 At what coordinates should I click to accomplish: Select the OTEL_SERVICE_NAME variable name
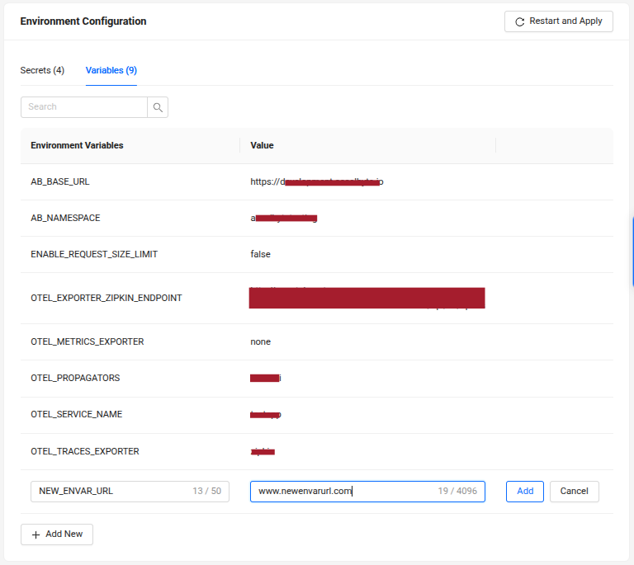click(x=76, y=414)
